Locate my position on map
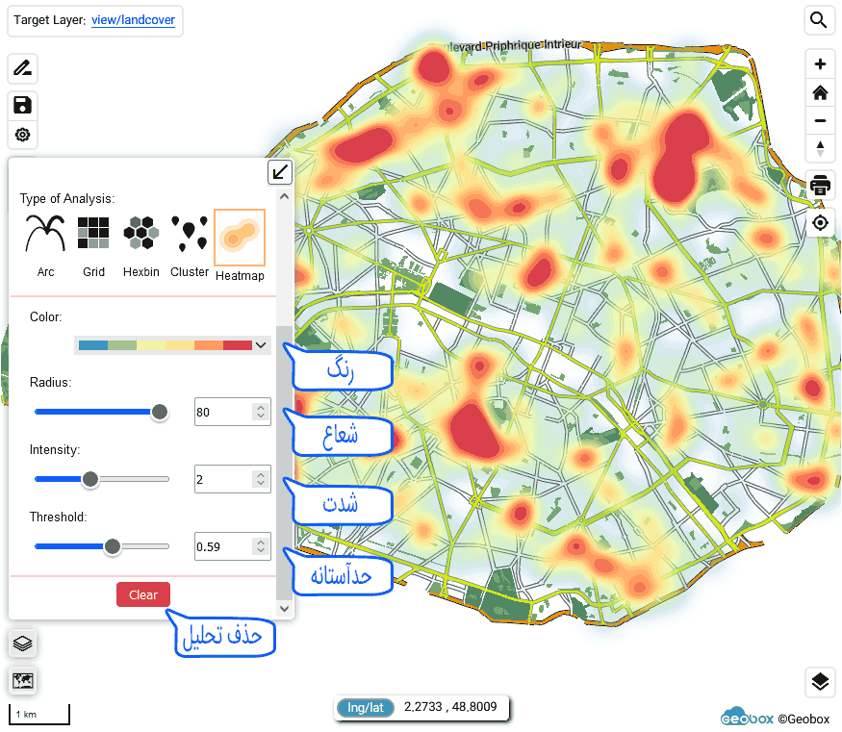Viewport: 842px width, 732px height. [x=820, y=223]
